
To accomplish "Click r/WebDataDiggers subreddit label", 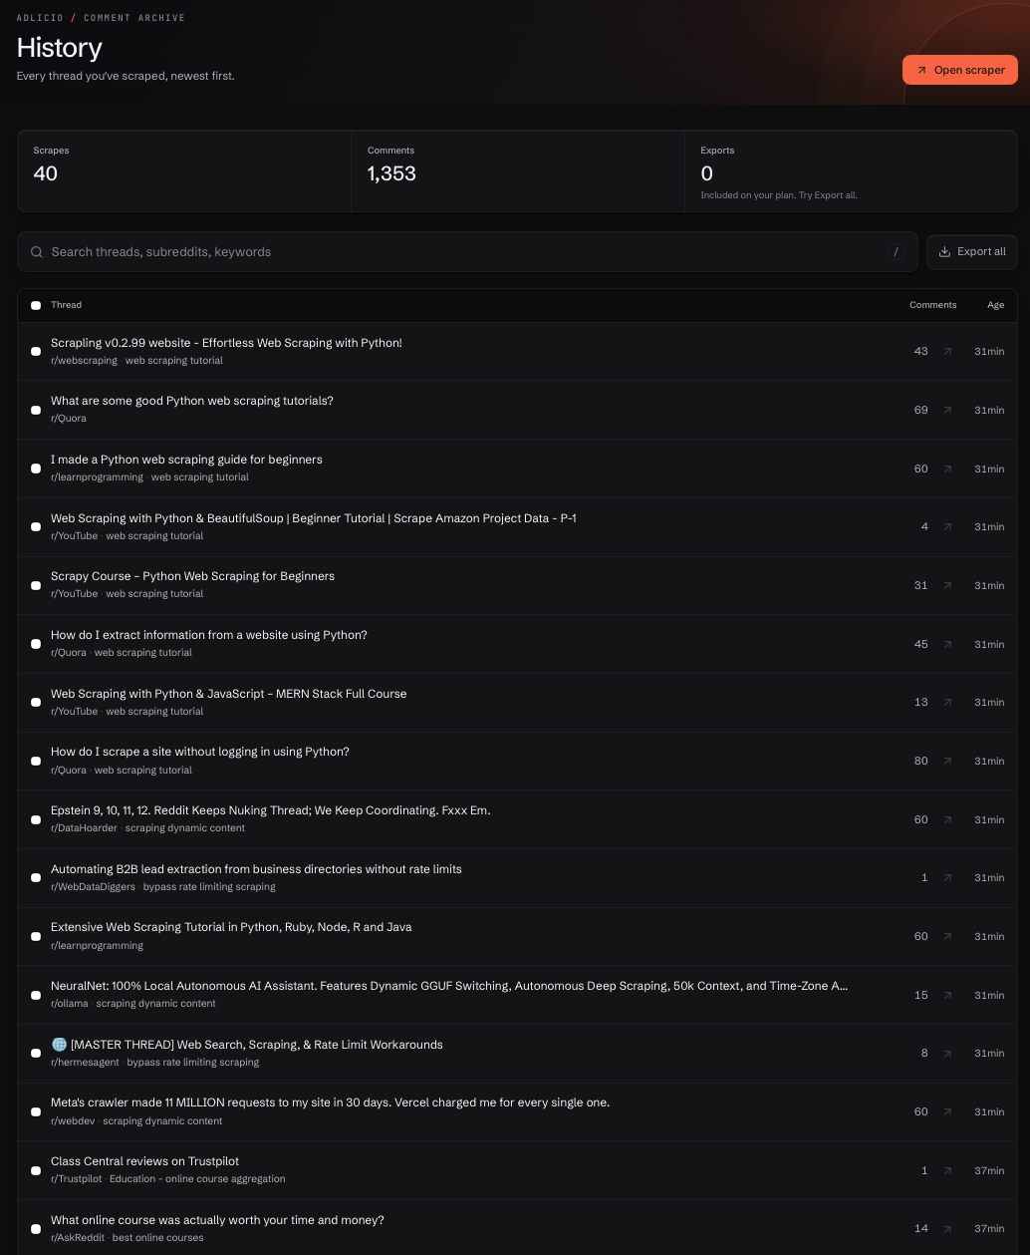I will pos(93,887).
